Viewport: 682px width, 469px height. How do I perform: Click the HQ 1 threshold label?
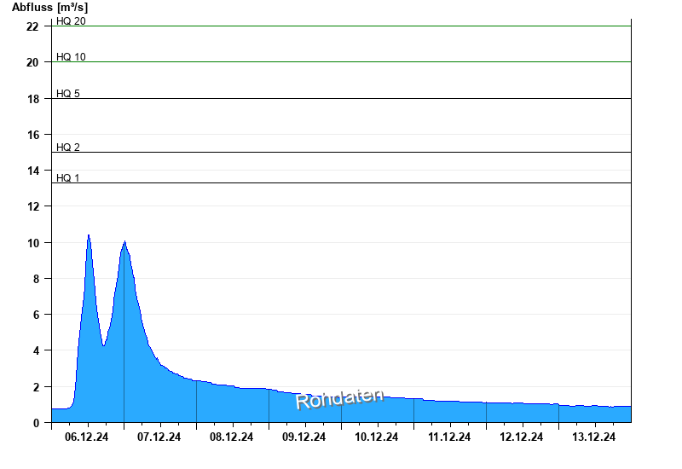tap(68, 178)
